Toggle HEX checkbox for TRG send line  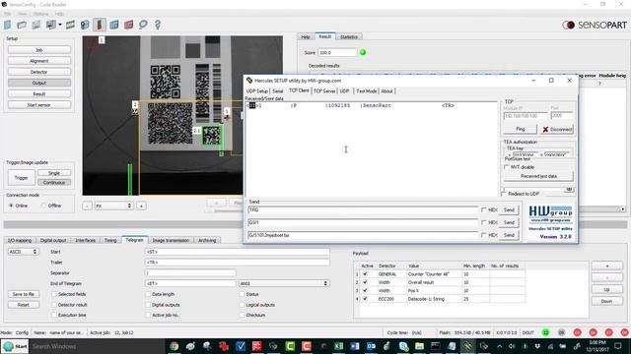pyautogui.click(x=484, y=209)
